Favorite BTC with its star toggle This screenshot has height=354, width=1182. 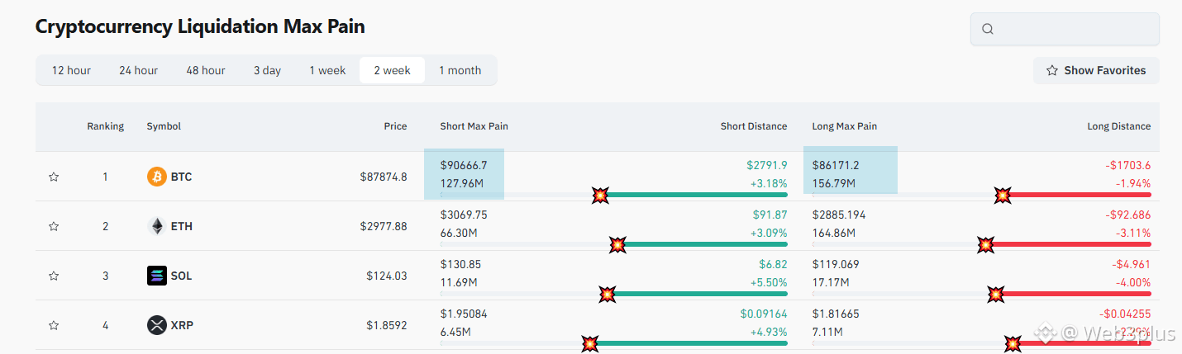tap(54, 177)
